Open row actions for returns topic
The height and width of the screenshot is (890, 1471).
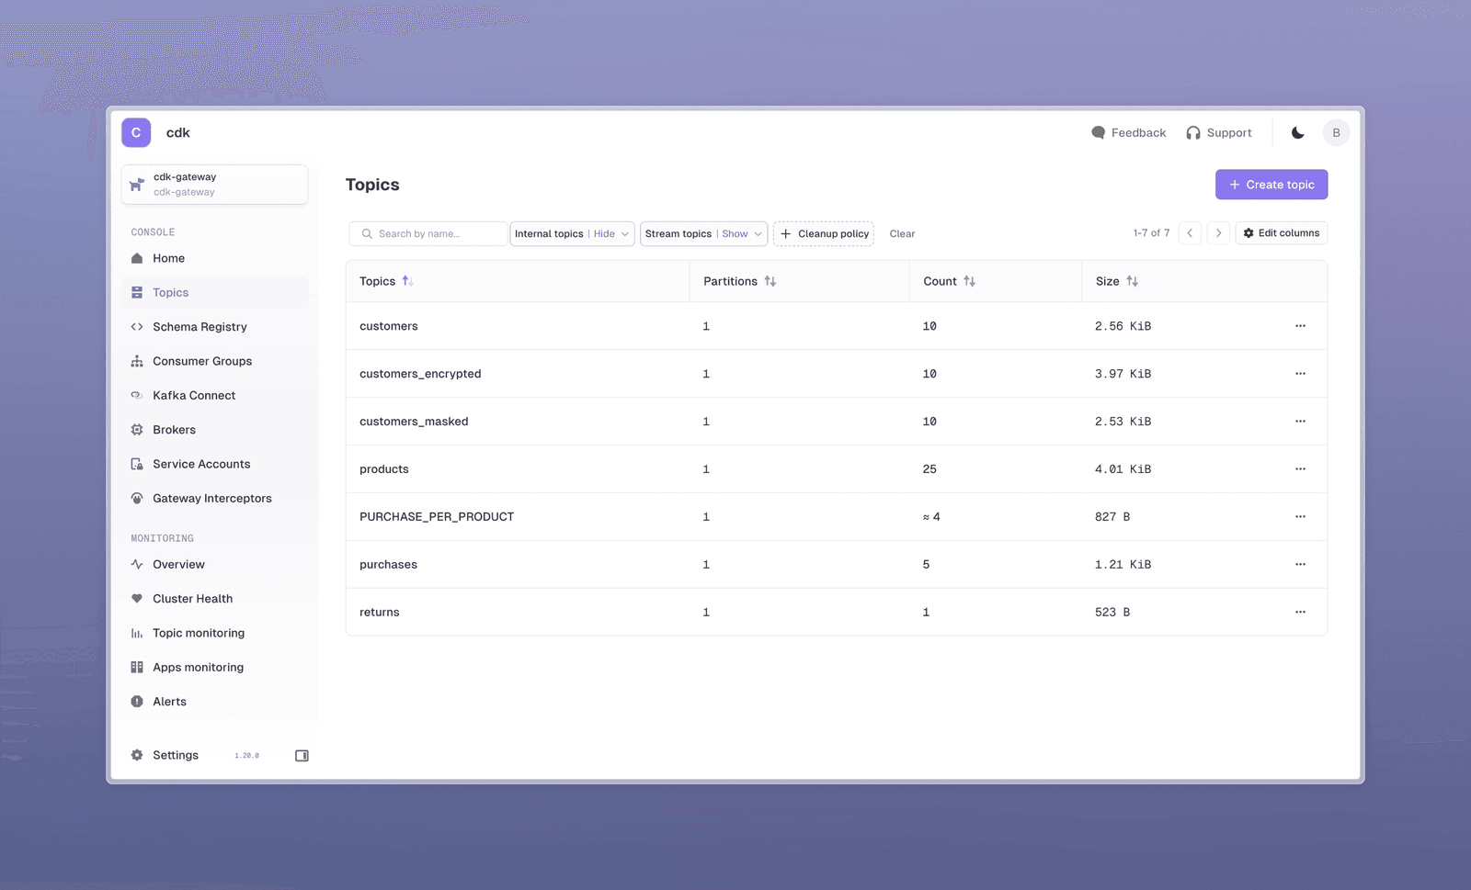[1300, 613]
